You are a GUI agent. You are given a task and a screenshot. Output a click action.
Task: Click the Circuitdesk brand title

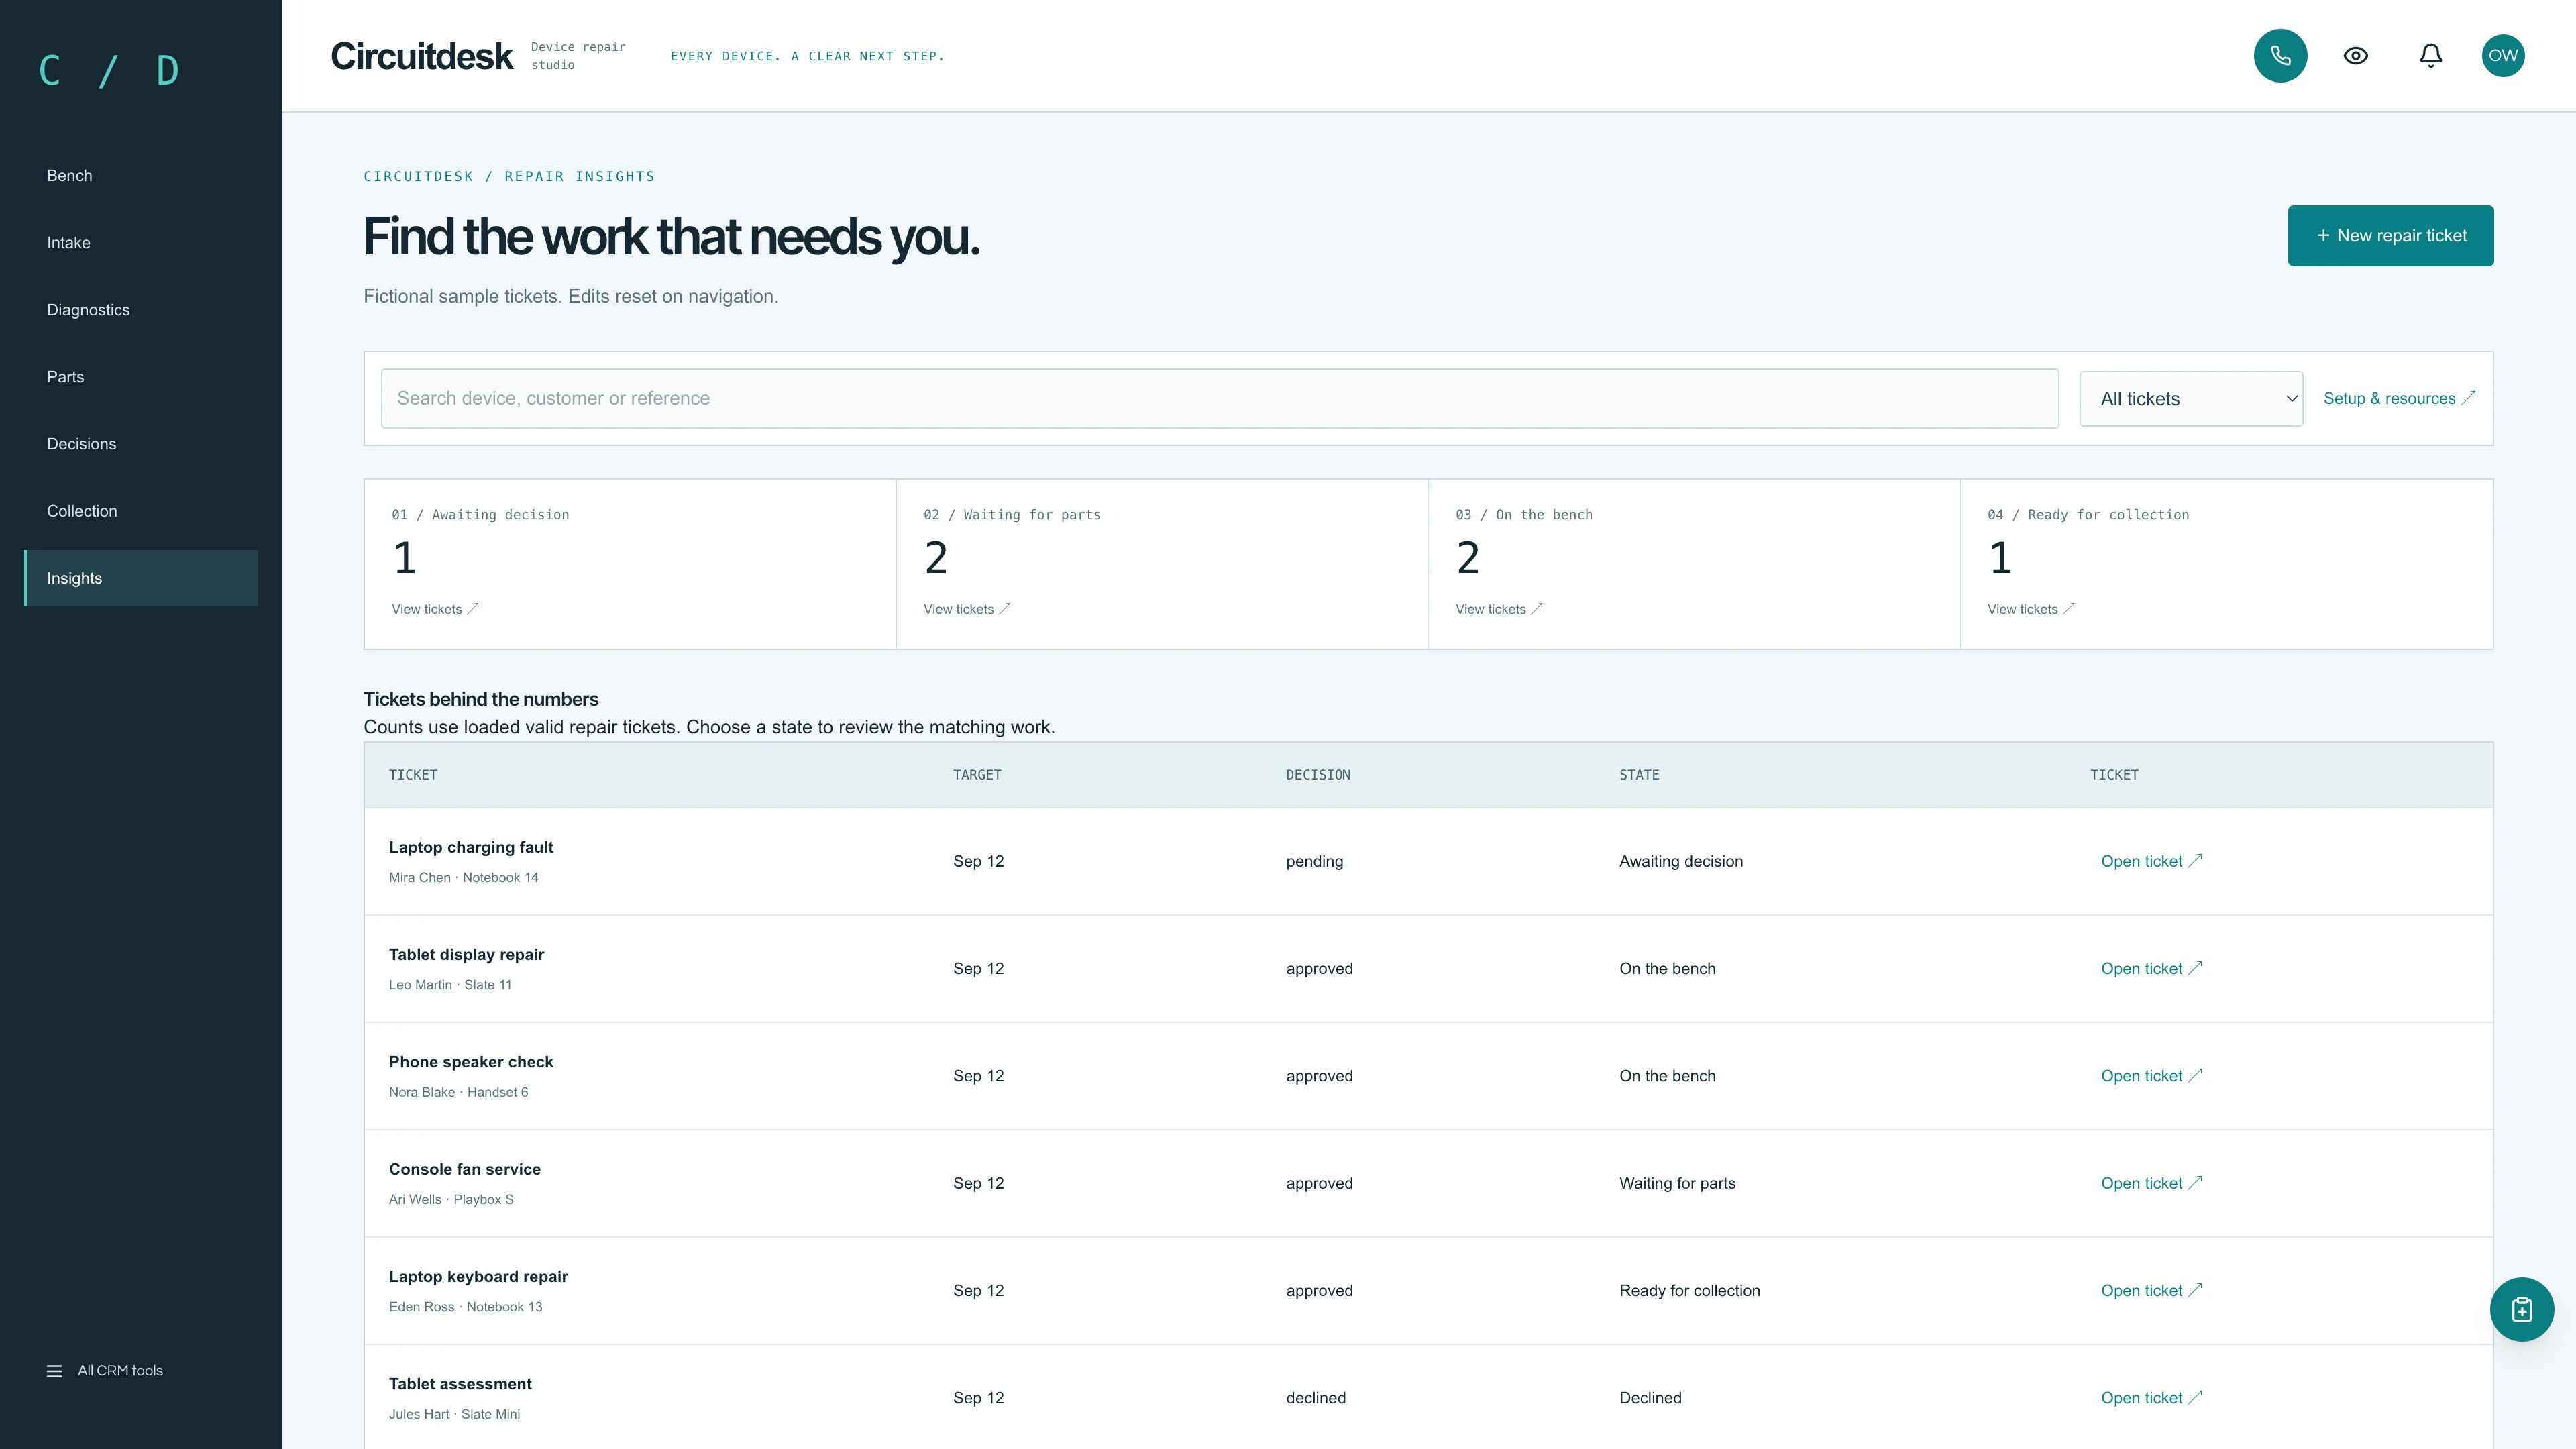[421, 56]
